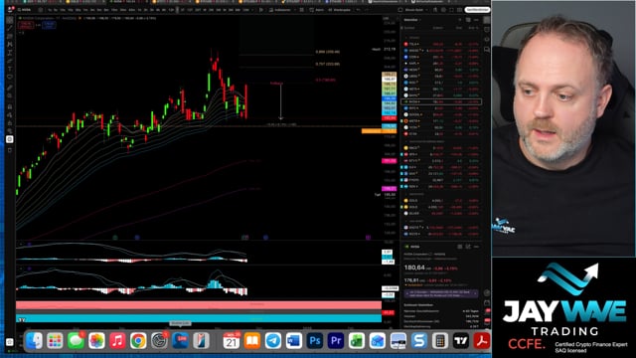Open the Indicators menu in top toolbar

(x=280, y=10)
